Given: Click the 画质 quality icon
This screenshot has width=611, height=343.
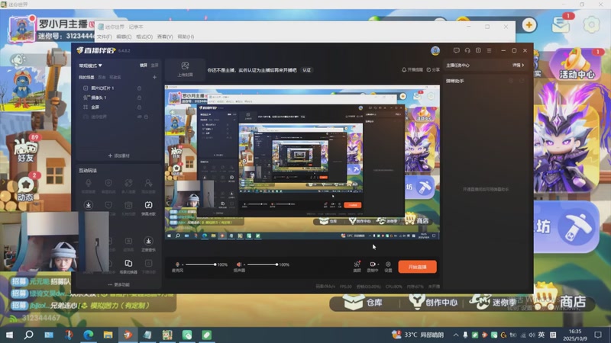Looking at the screenshot, I should point(357,264).
